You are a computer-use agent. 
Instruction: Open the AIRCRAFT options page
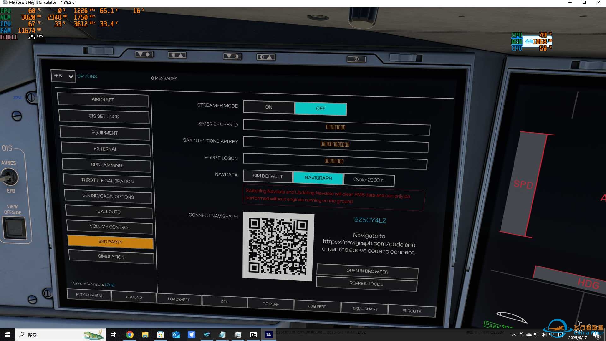pyautogui.click(x=103, y=100)
